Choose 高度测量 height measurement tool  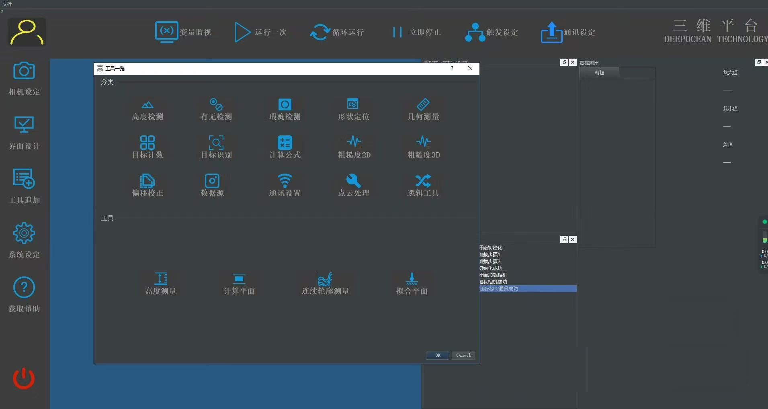161,284
